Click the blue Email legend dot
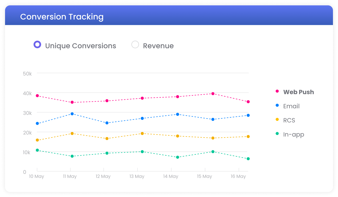The image size is (338, 197). 277,105
